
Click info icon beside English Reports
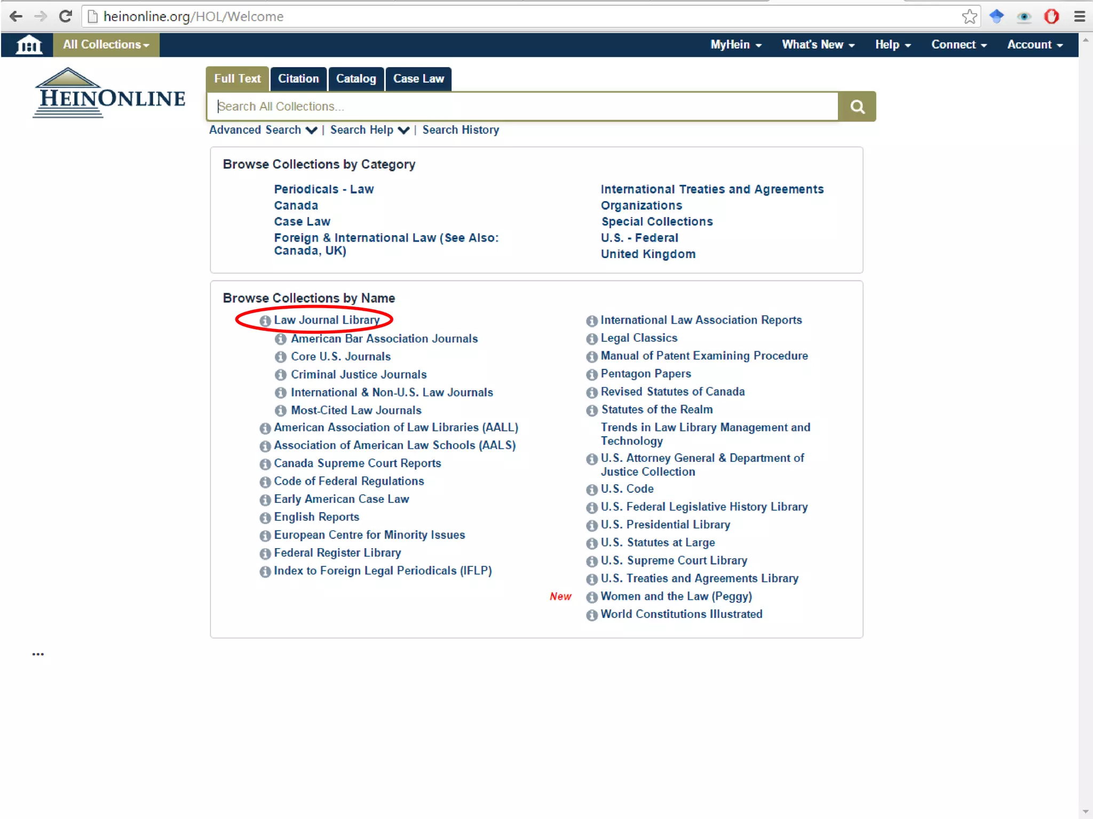click(x=265, y=518)
